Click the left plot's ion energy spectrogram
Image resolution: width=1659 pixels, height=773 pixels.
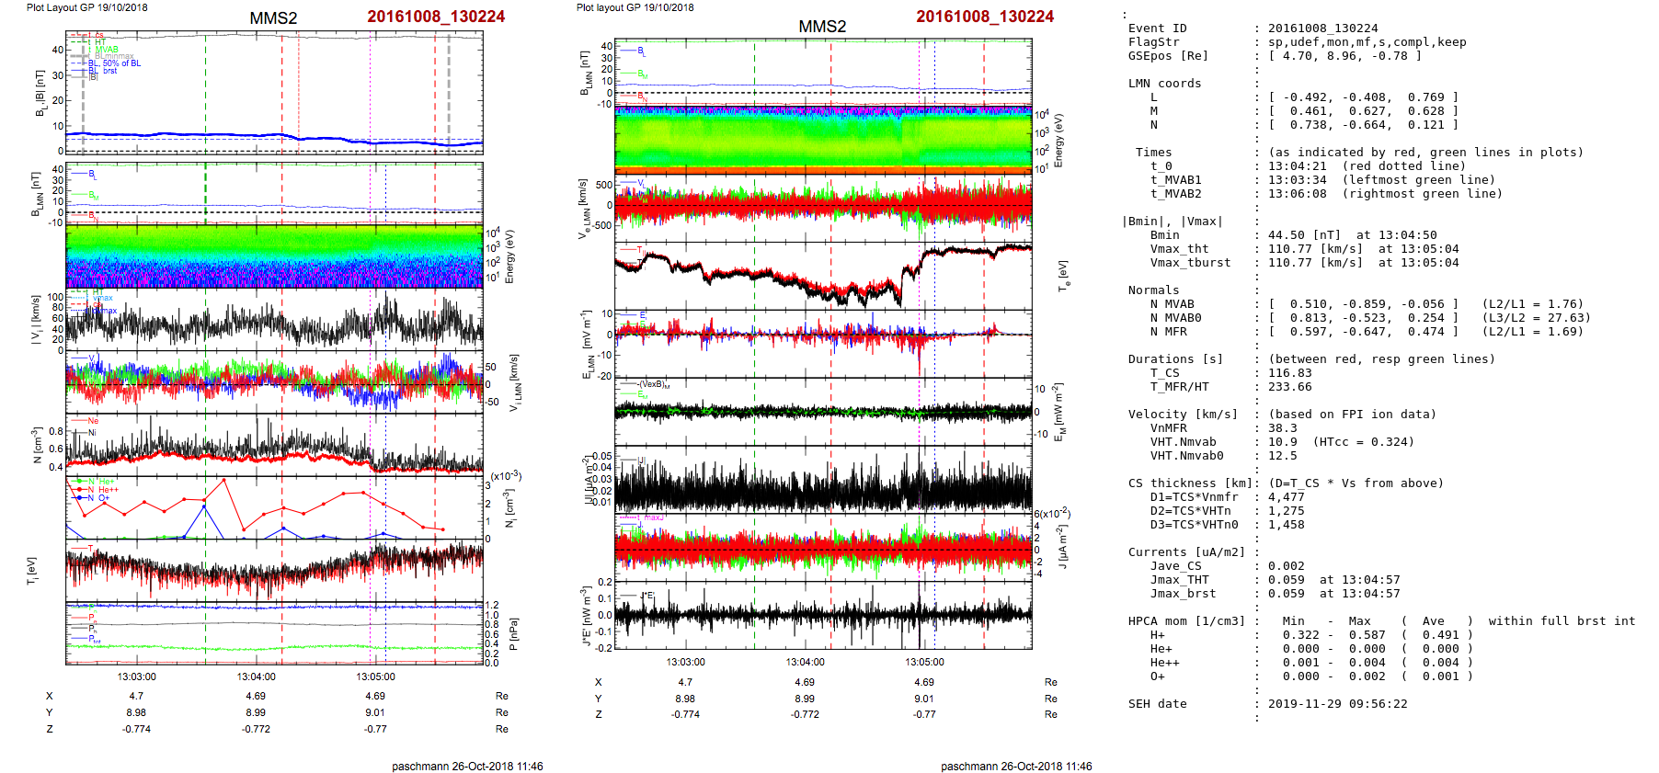click(x=274, y=257)
